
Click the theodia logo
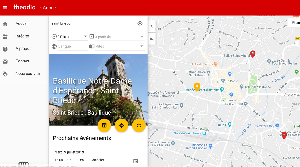(x=25, y=7)
